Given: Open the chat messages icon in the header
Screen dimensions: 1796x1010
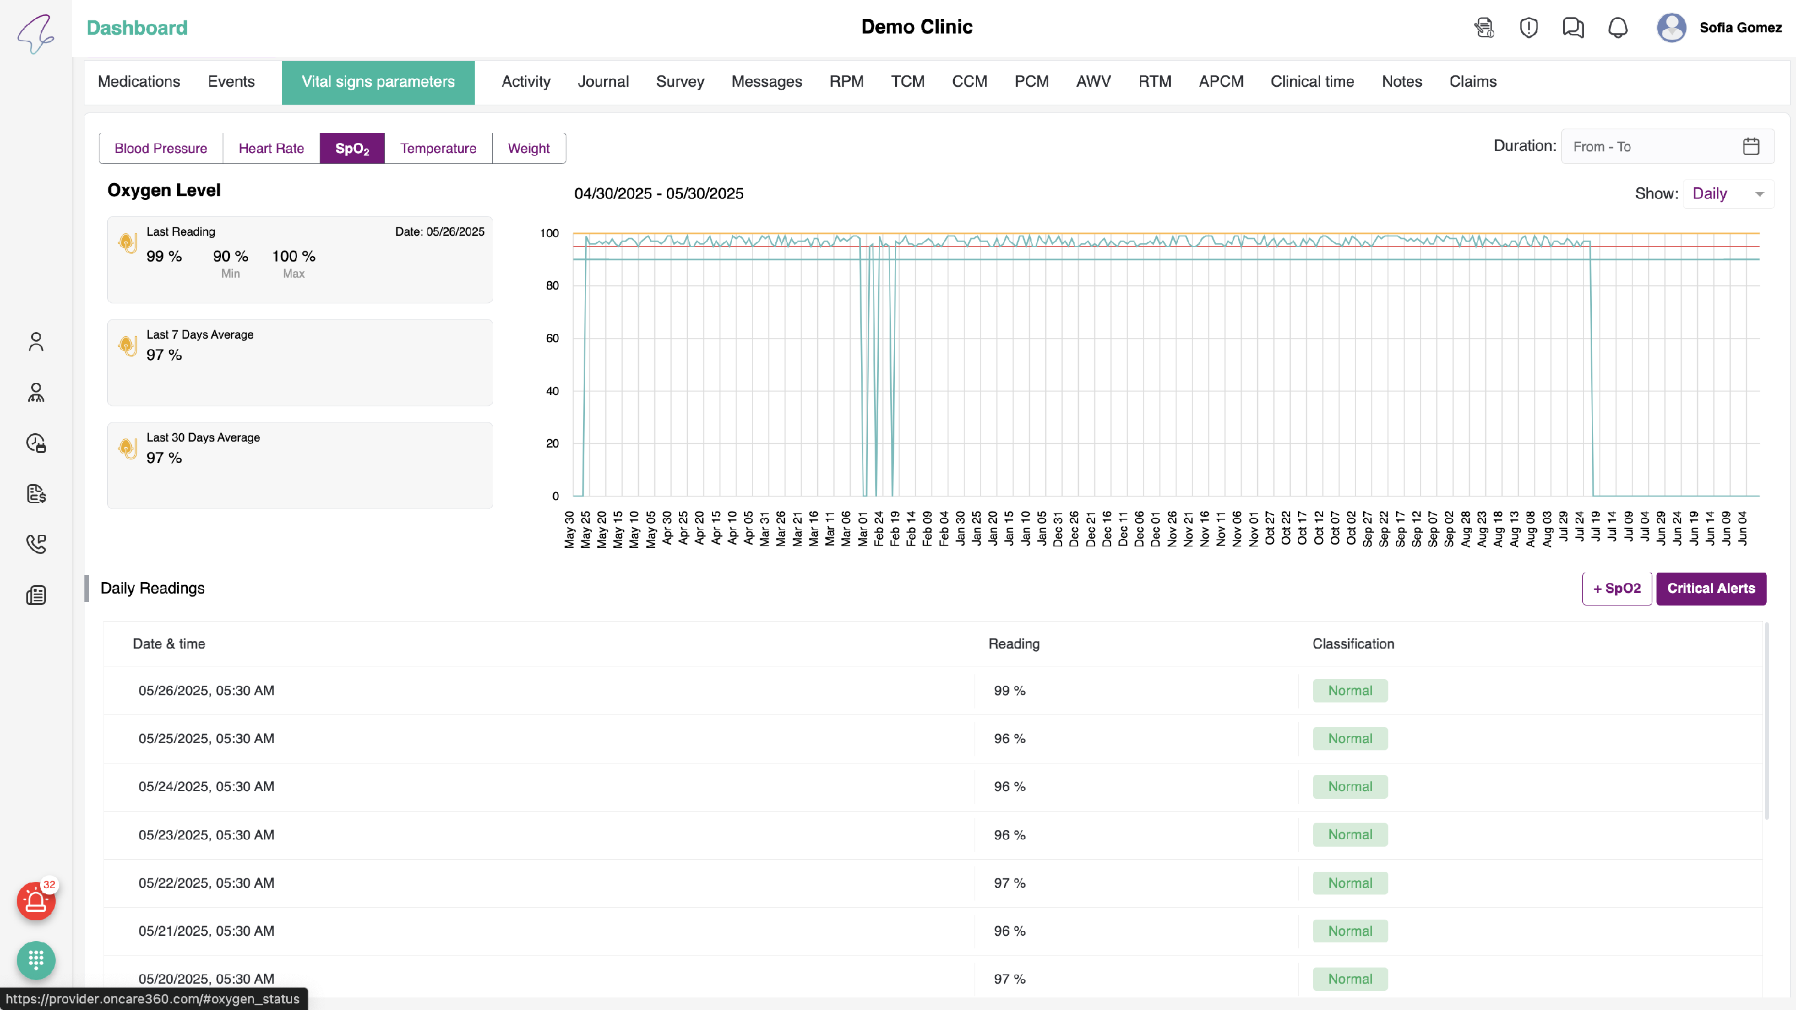Looking at the screenshot, I should [x=1573, y=28].
